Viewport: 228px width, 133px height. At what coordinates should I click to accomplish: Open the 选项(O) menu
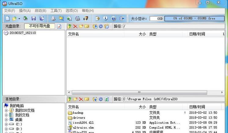[x=71, y=11]
